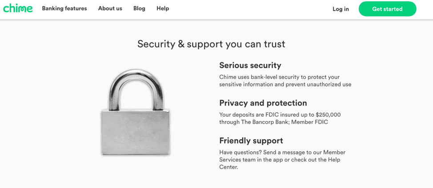The height and width of the screenshot is (188, 433).
Task: Click the Chime logo
Action: 18,8
